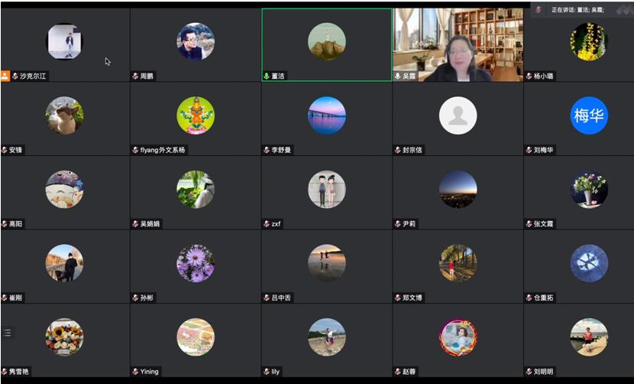Click muted mic icon next to 周鹏

pos(135,76)
